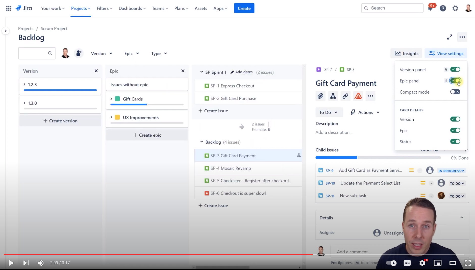475x270 pixels.
Task: Toggle YouTube closed captions
Action: 407,263
